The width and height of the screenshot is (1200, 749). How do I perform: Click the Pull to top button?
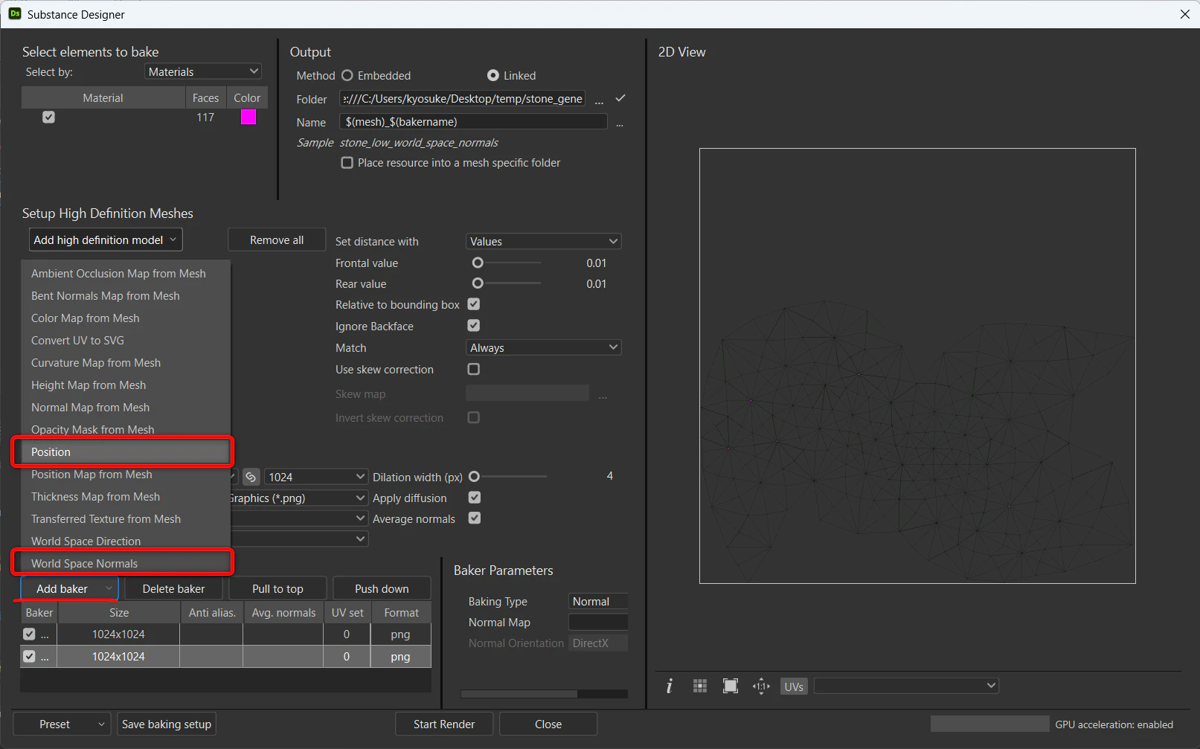point(277,589)
